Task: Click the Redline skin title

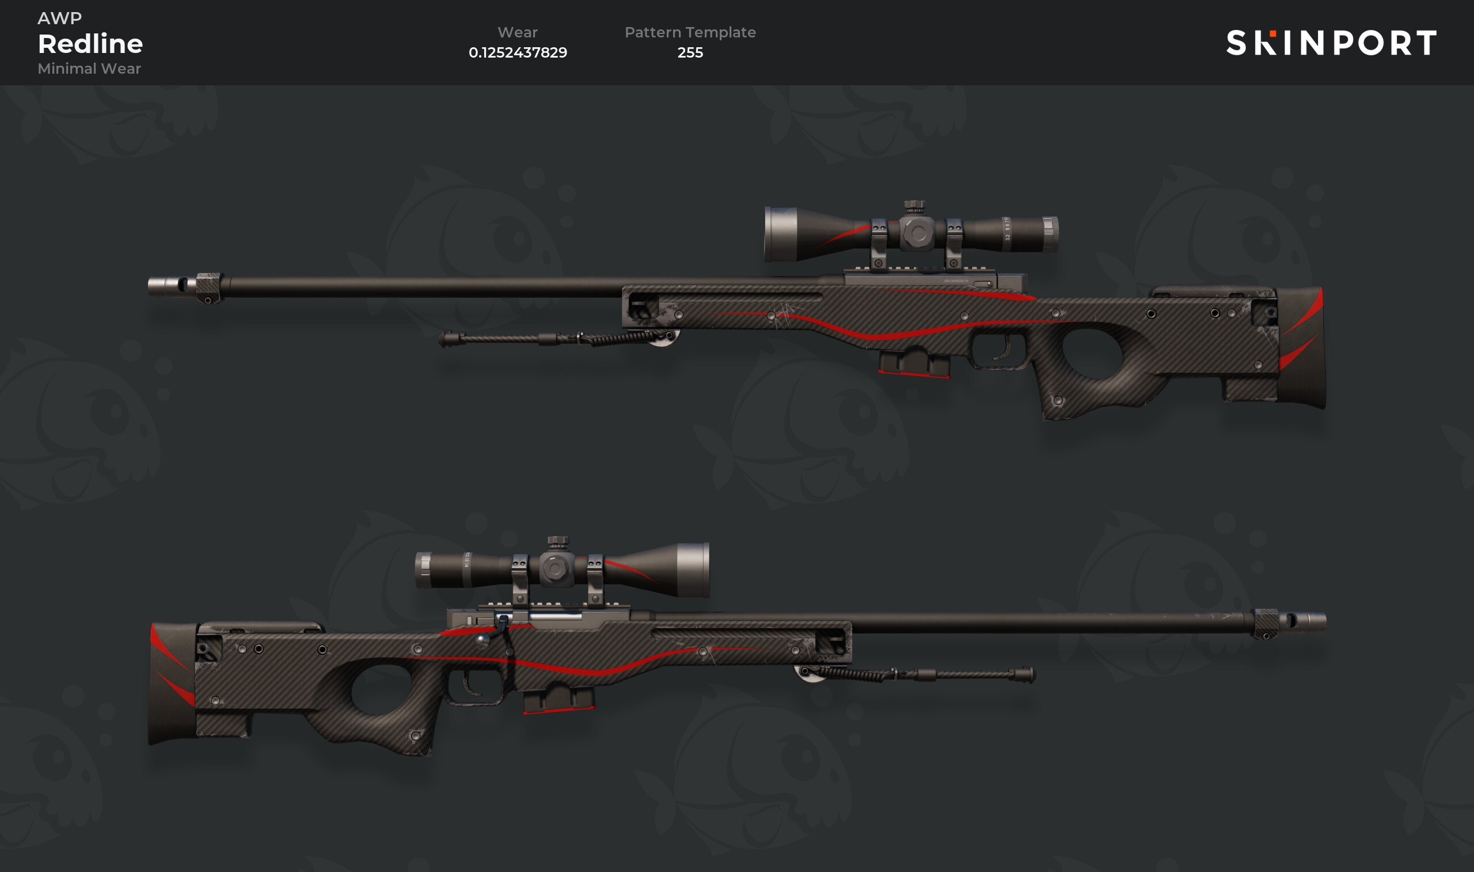Action: pos(90,43)
